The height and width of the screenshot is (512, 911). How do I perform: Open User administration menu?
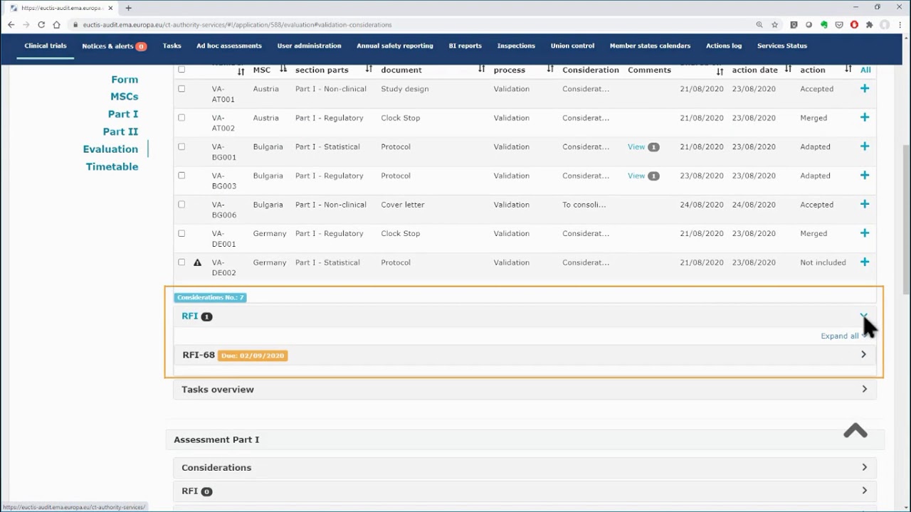tap(309, 46)
